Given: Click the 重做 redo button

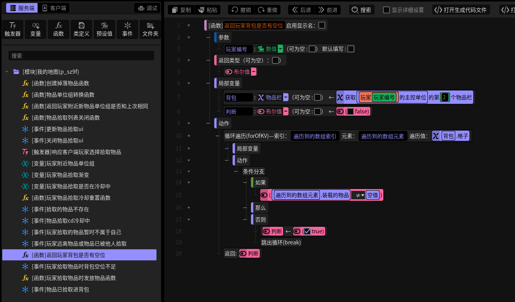Looking at the screenshot, I should click(267, 10).
